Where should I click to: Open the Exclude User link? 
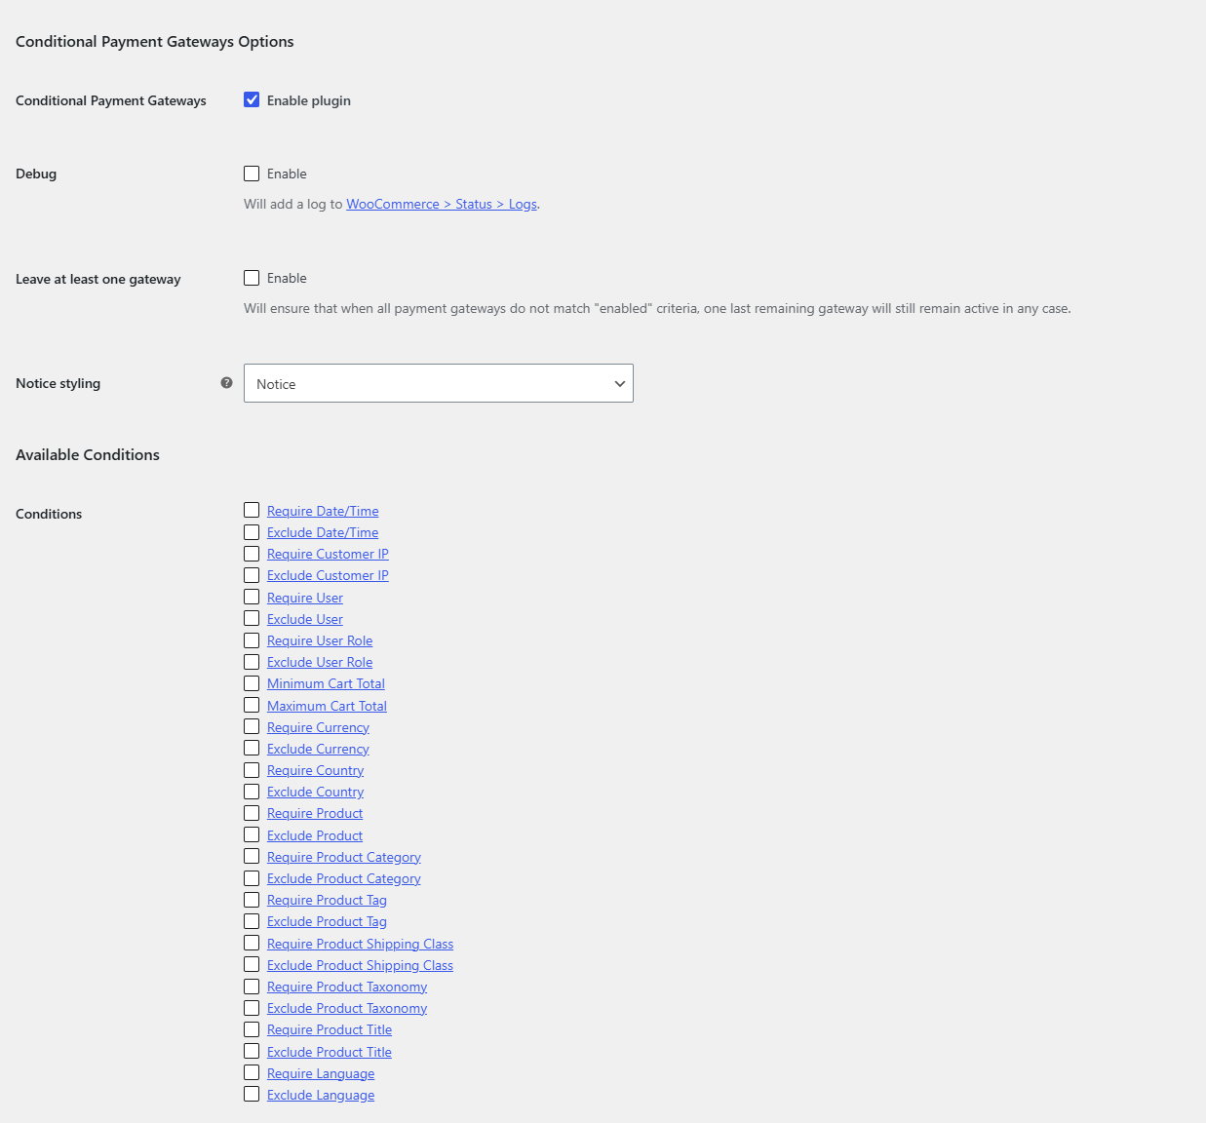[305, 619]
